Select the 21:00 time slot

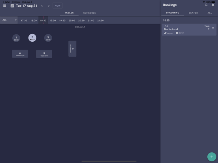coord(91,20)
